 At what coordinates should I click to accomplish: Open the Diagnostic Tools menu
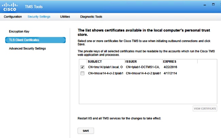point(91,17)
